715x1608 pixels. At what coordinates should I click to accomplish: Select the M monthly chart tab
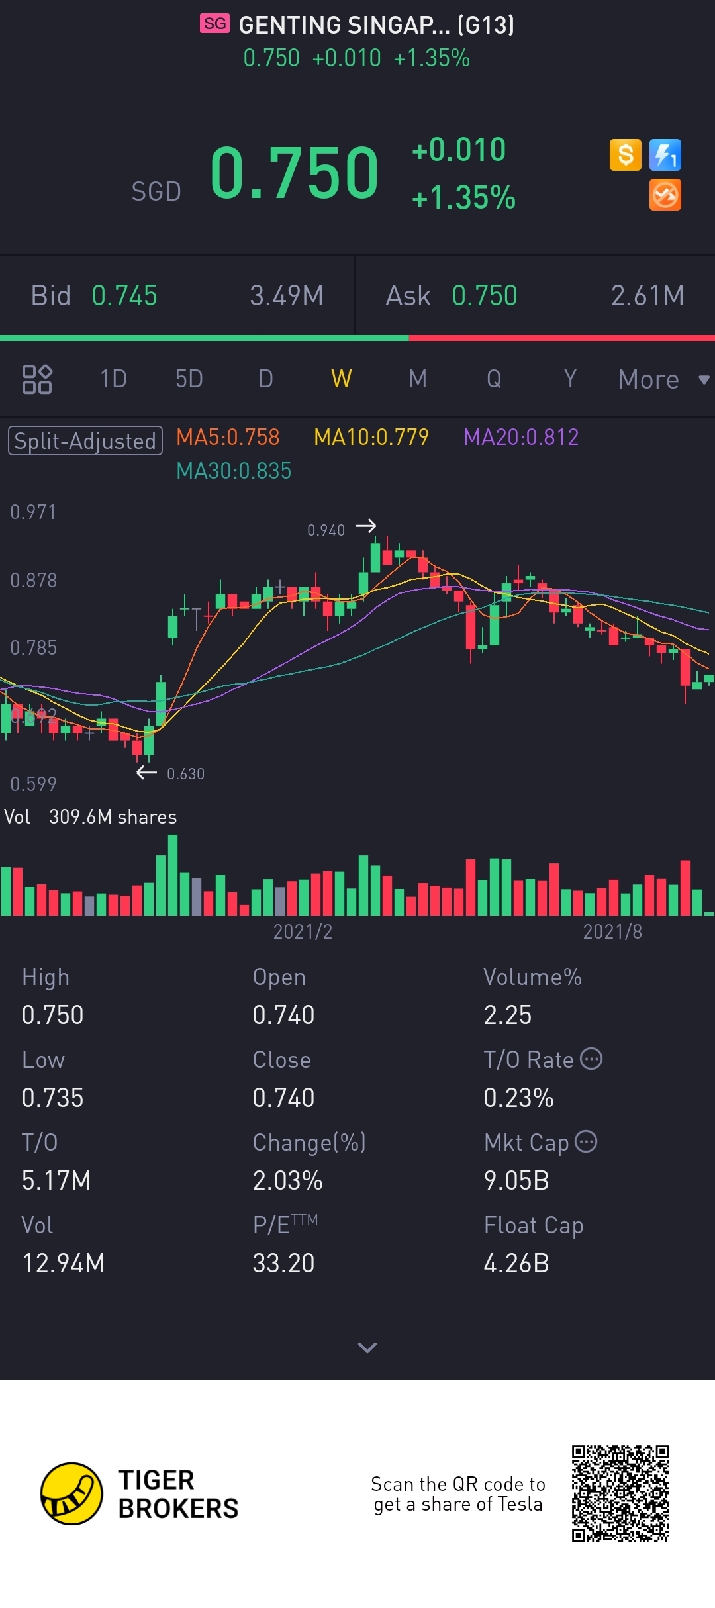click(418, 379)
